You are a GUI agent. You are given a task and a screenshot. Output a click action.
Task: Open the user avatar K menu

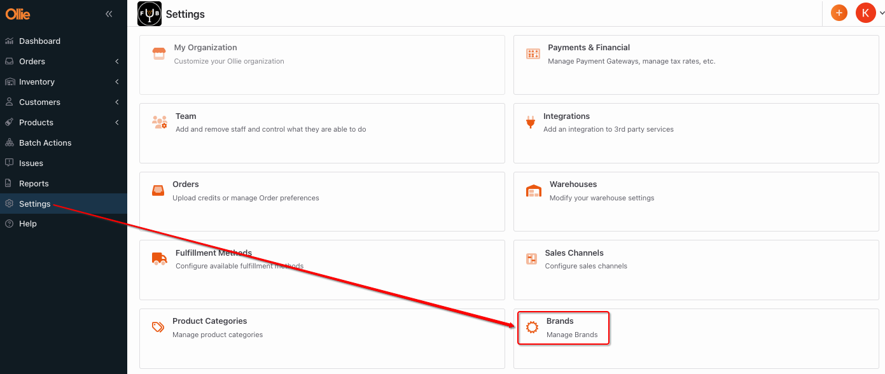click(865, 13)
